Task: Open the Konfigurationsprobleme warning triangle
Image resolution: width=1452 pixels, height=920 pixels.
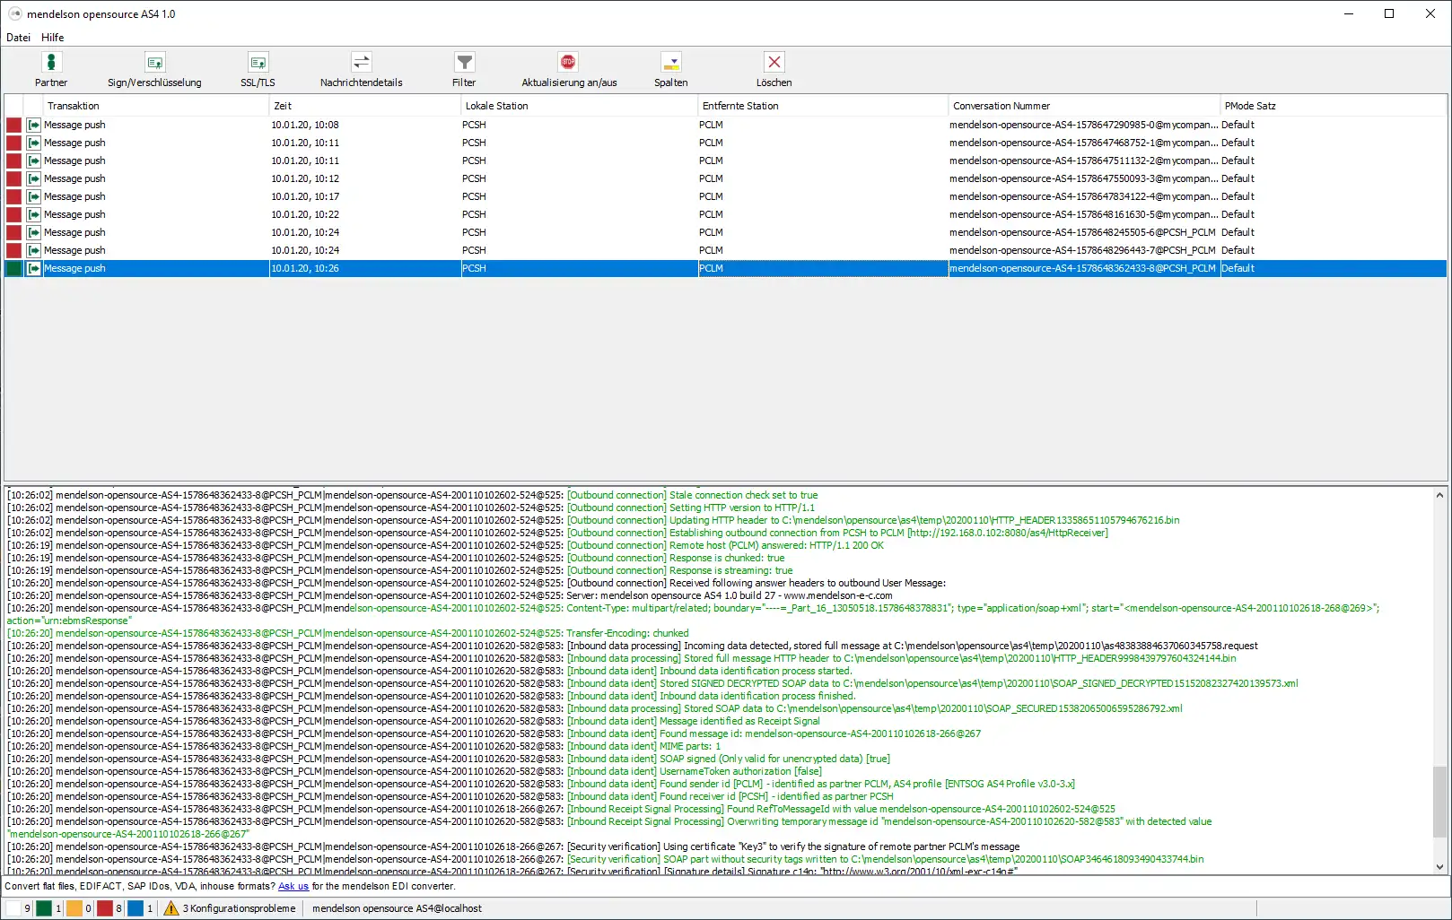Action: coord(171,908)
